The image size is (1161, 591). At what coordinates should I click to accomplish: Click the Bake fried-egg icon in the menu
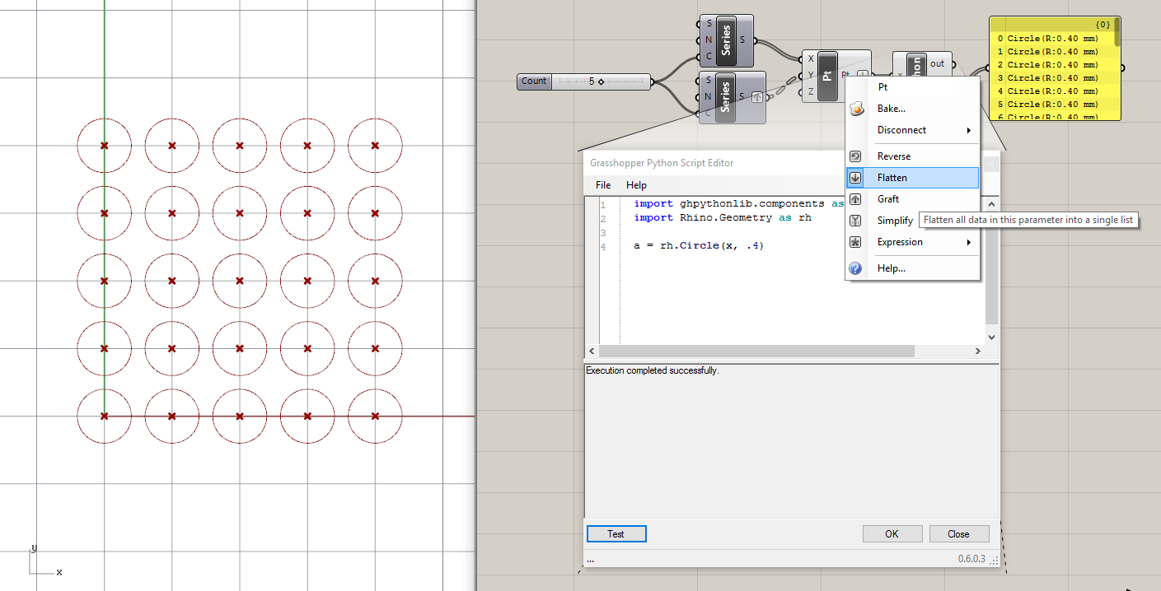click(855, 108)
